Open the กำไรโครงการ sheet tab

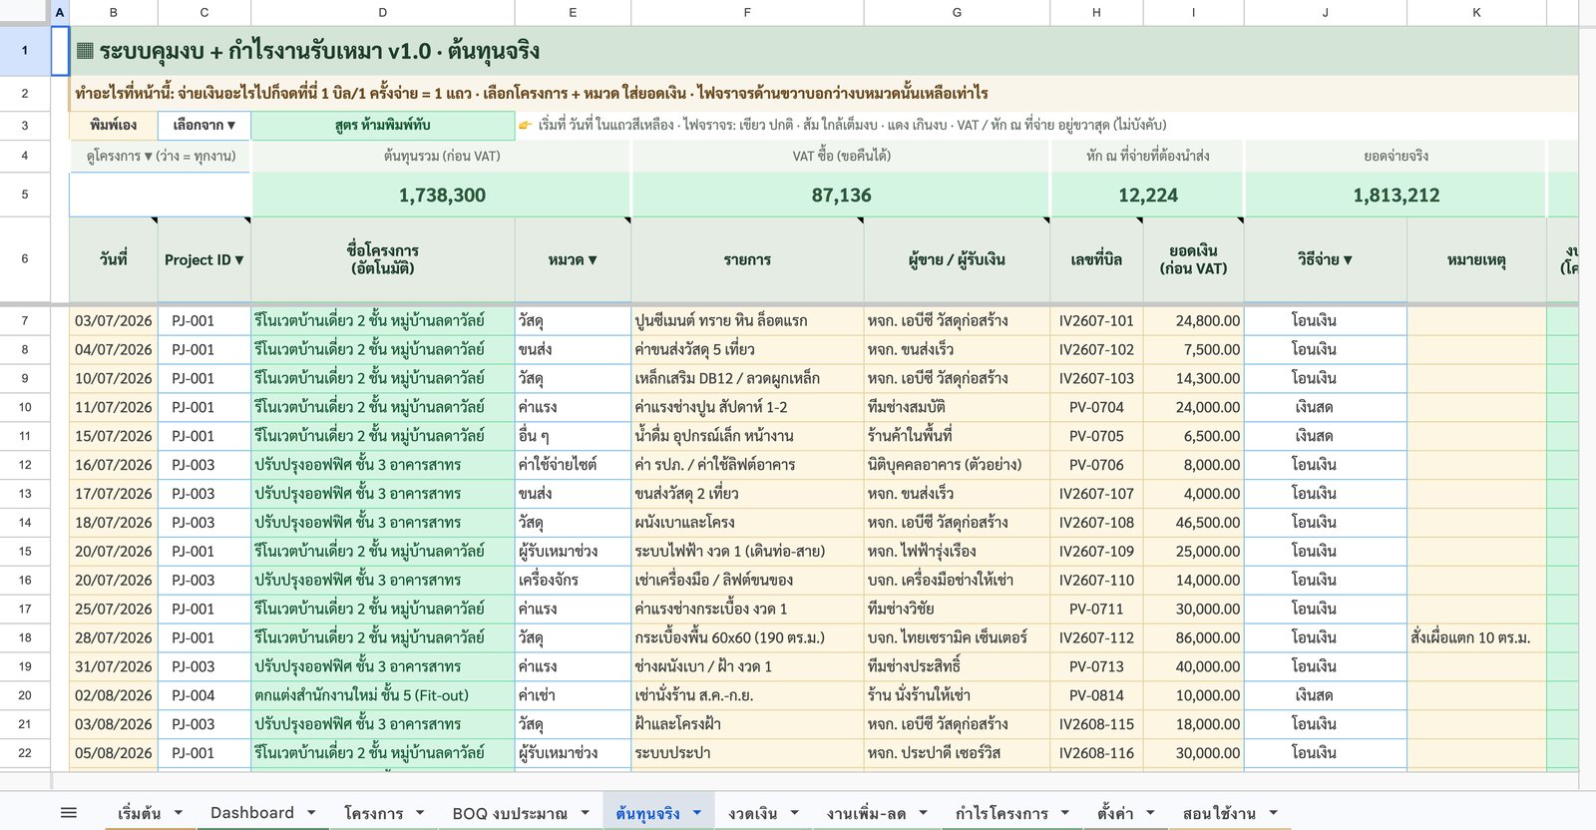click(1001, 813)
